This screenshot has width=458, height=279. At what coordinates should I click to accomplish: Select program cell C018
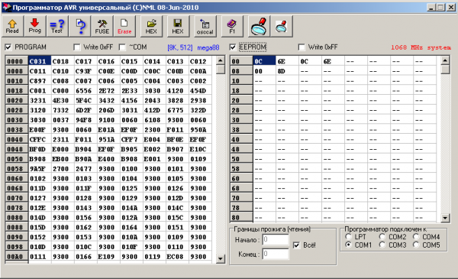coord(63,61)
